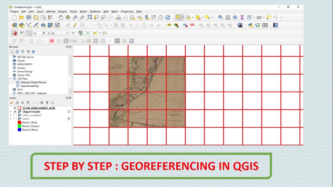Uncheck the 15140_DERA HAIBAT_ACRE layer checkbox
This screenshot has height=187, width=333.
[15, 108]
